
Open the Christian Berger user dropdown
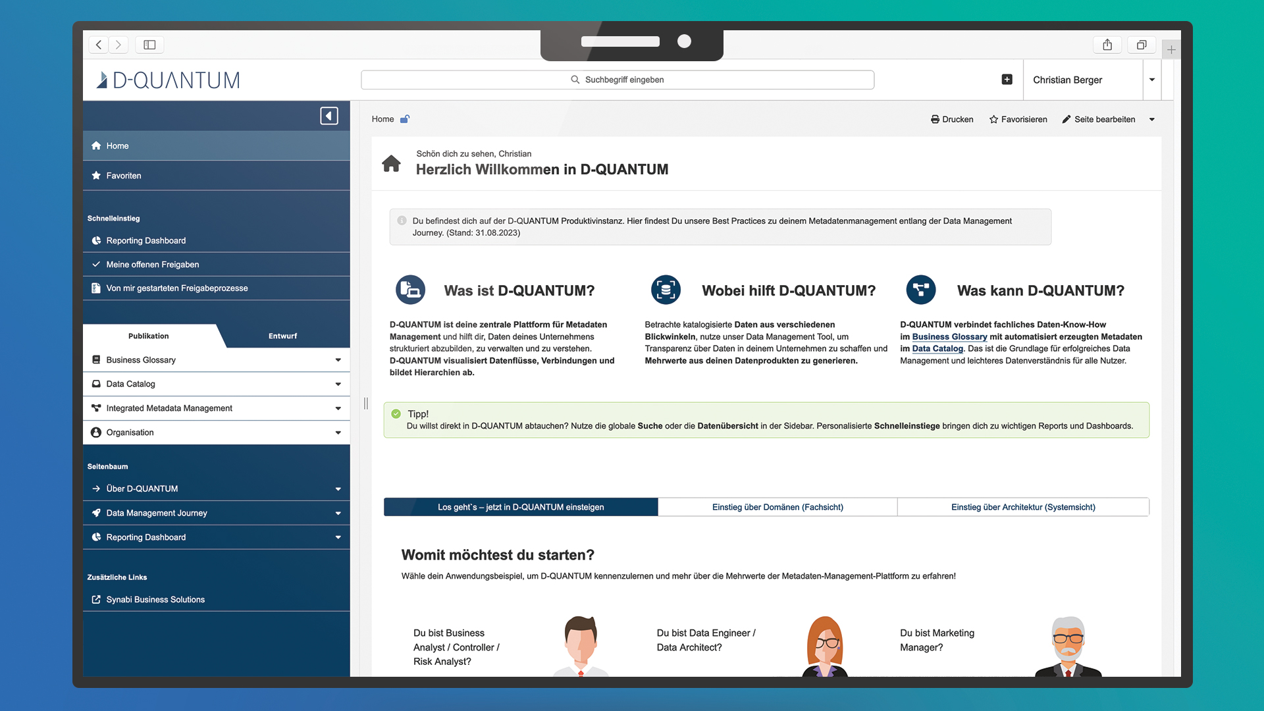[1152, 80]
